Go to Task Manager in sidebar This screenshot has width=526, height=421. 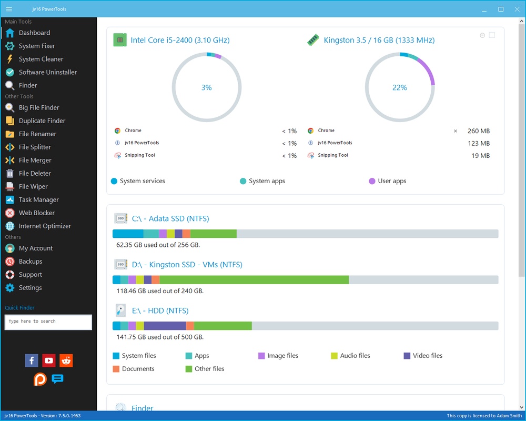coord(38,199)
